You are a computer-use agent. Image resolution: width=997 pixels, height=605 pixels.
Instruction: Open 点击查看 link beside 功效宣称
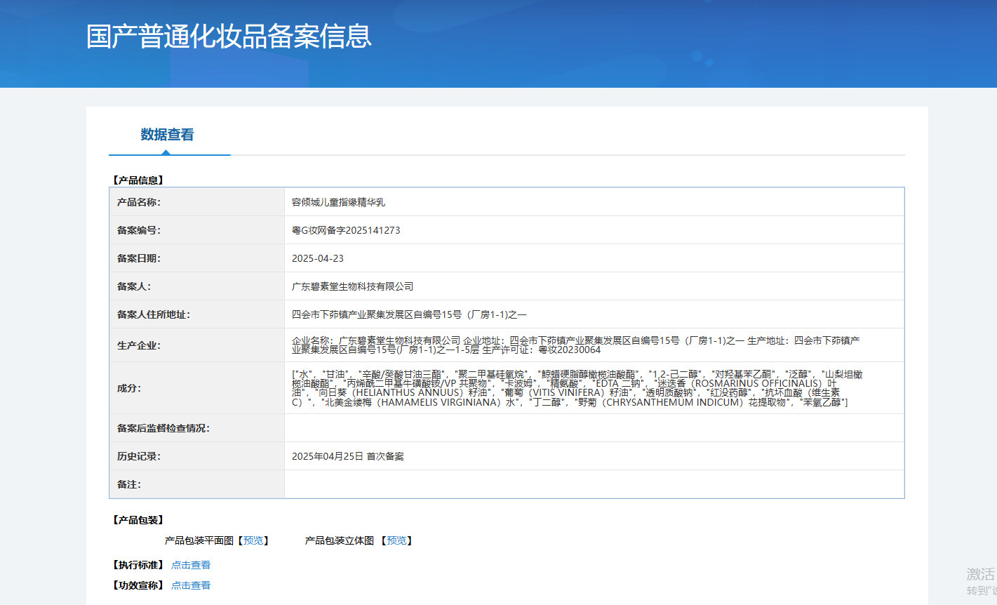pyautogui.click(x=191, y=585)
